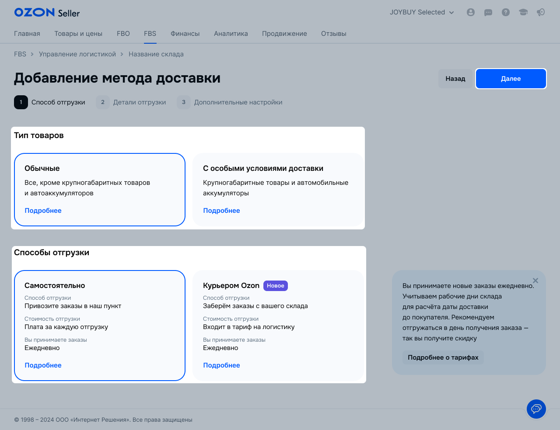Open 'Подробнее о тарифах' in the tooltip
The height and width of the screenshot is (430, 560).
point(443,357)
